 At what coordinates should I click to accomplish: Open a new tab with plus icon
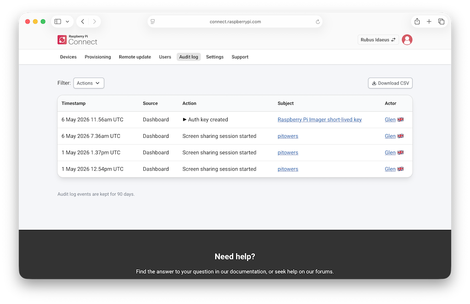tap(429, 22)
